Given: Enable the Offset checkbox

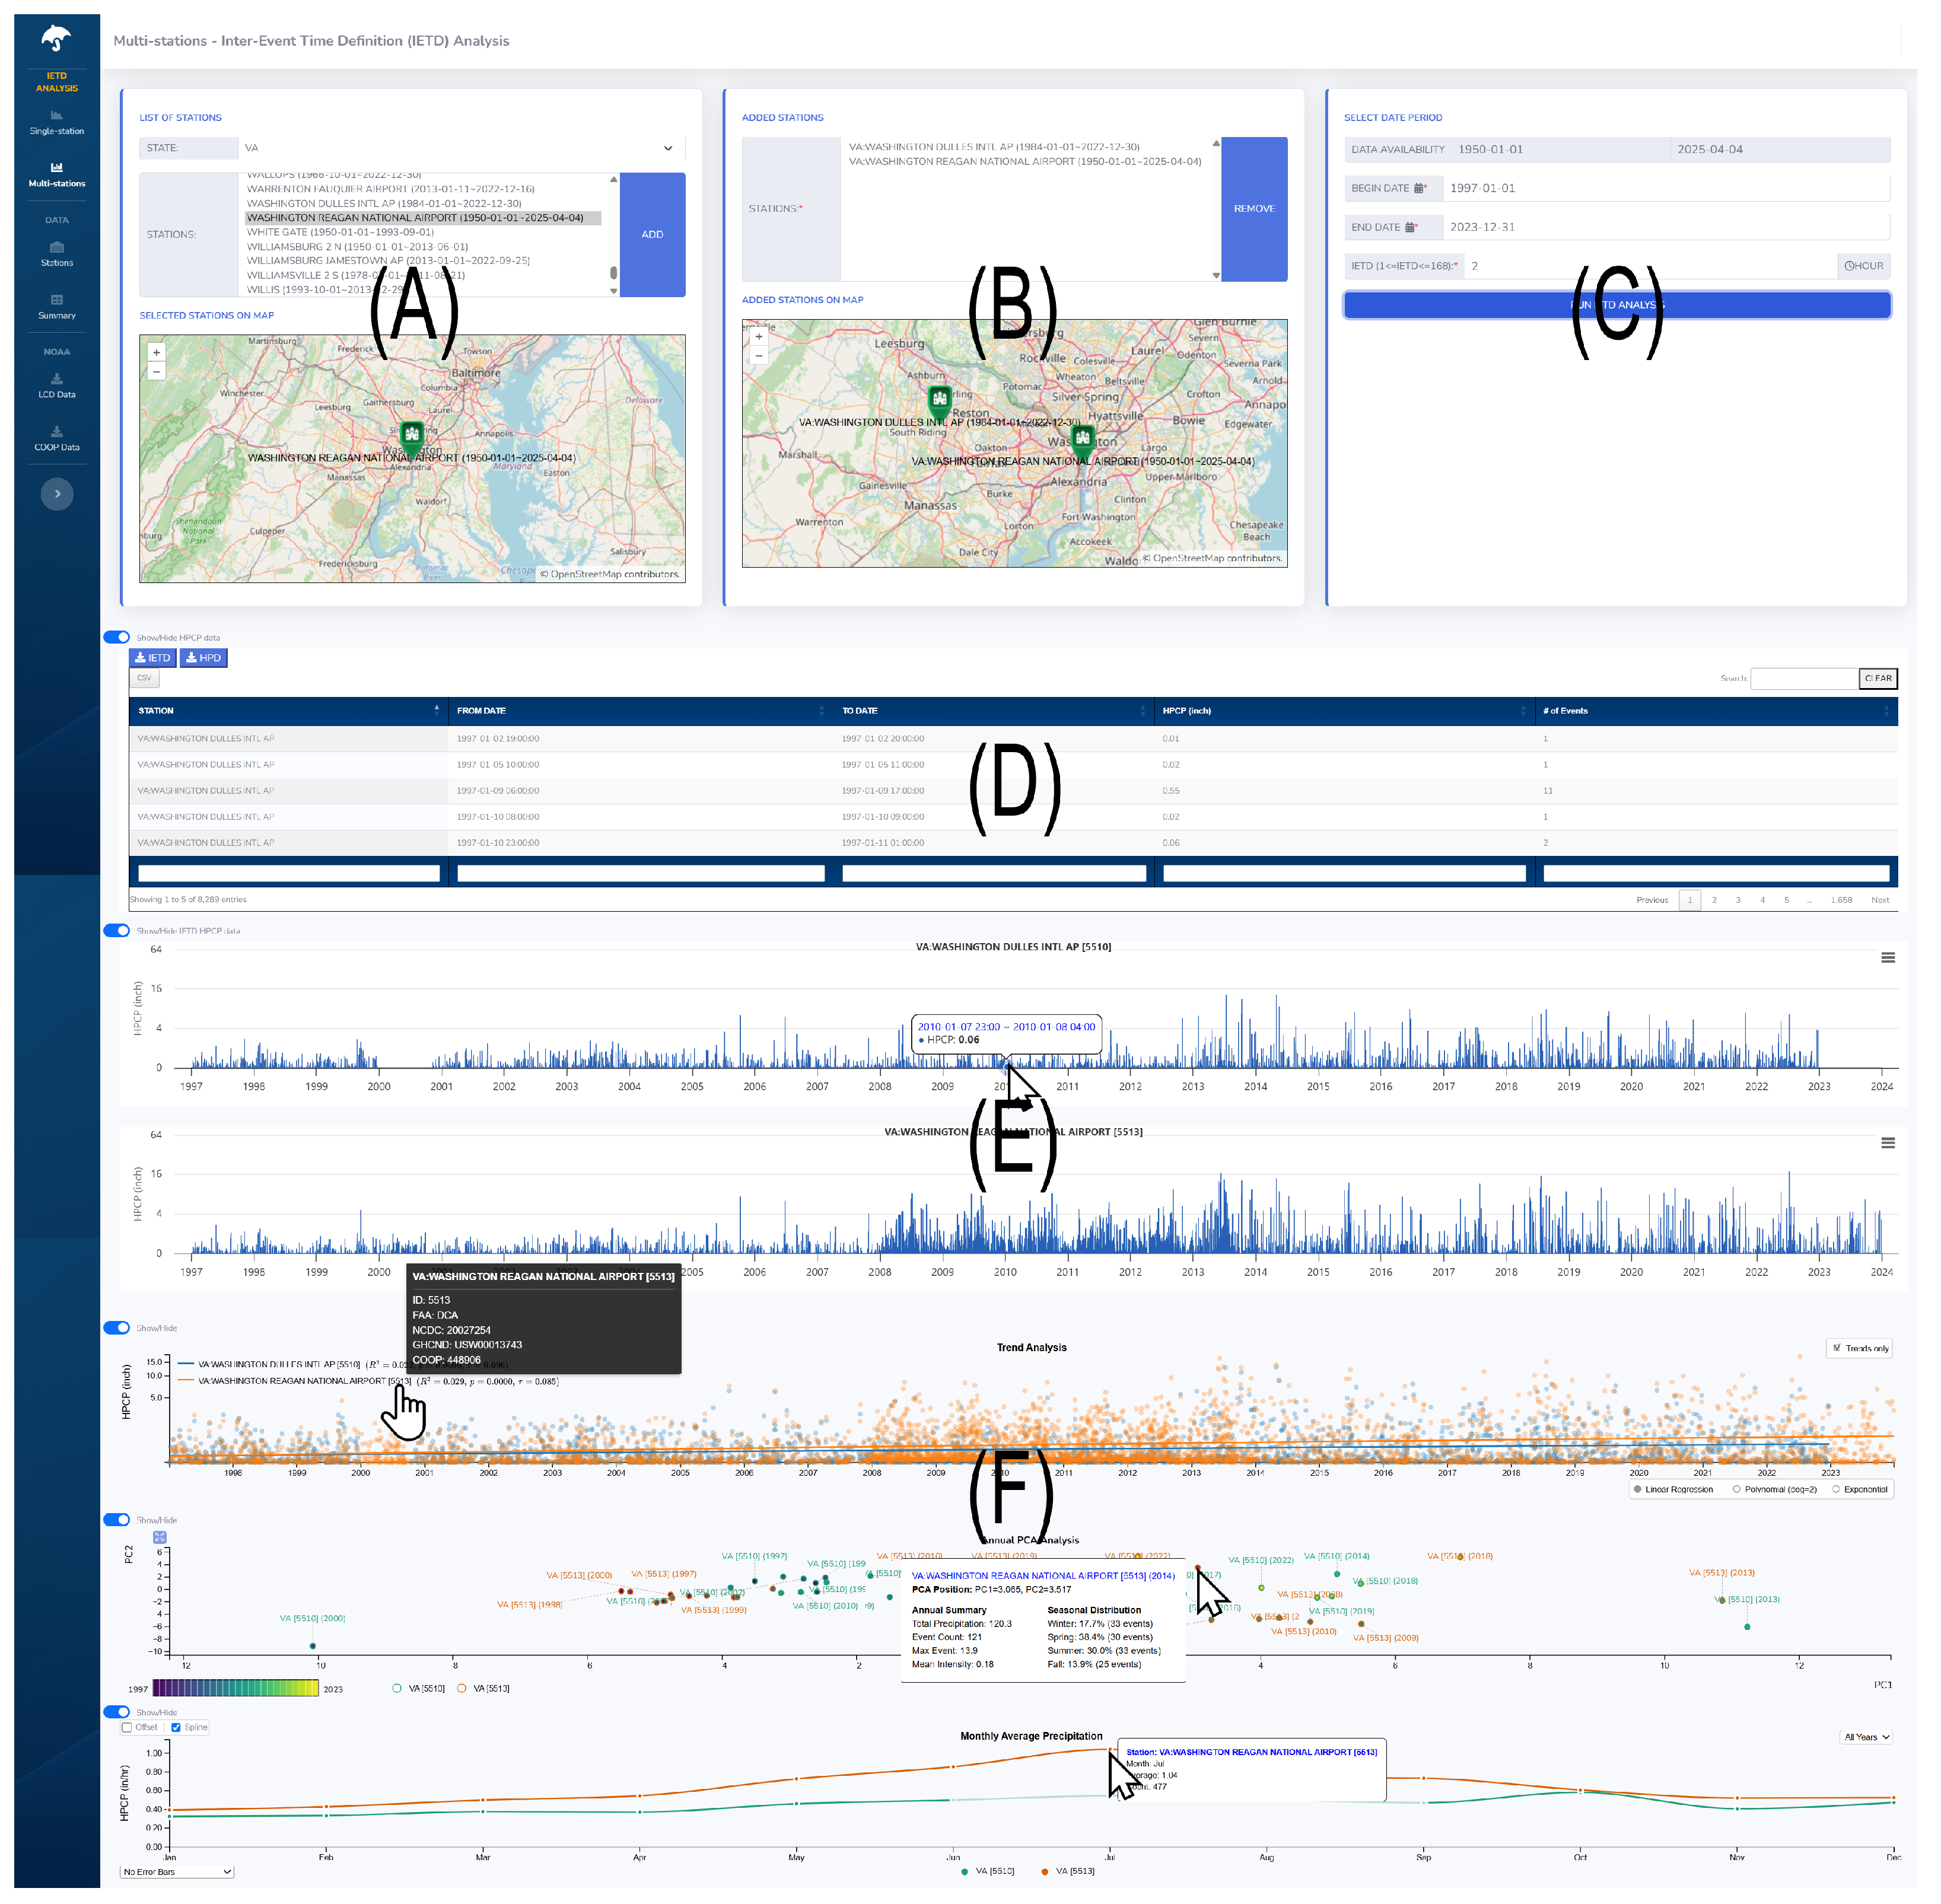Looking at the screenshot, I should point(127,1727).
